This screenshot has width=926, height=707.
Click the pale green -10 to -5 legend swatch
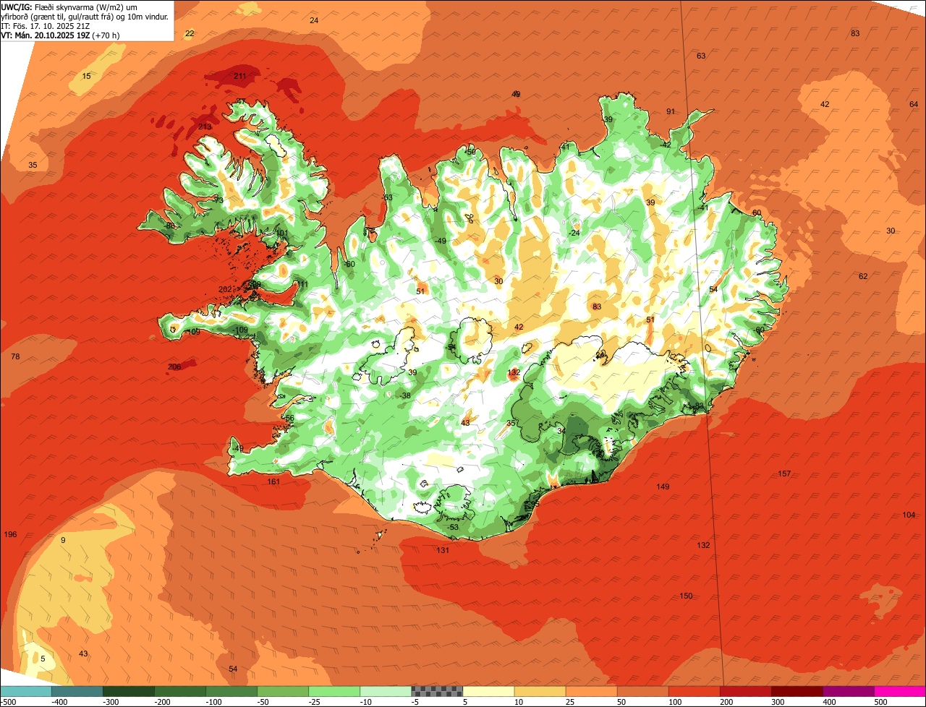coord(386,691)
